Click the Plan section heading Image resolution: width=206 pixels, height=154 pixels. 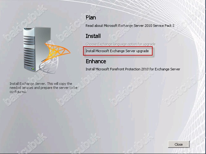91,18
